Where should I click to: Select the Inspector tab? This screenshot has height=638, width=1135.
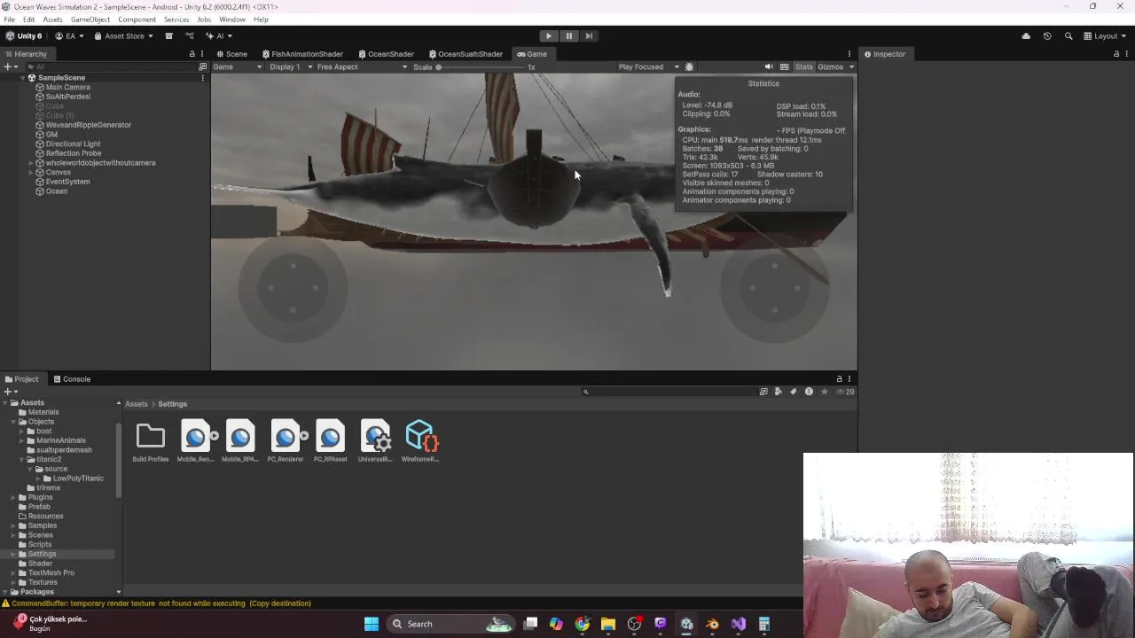(x=884, y=54)
